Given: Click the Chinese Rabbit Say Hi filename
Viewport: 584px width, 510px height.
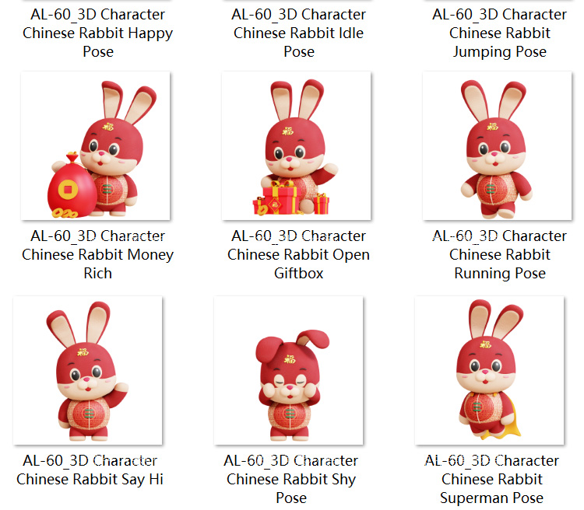Looking at the screenshot, I should [90, 470].
